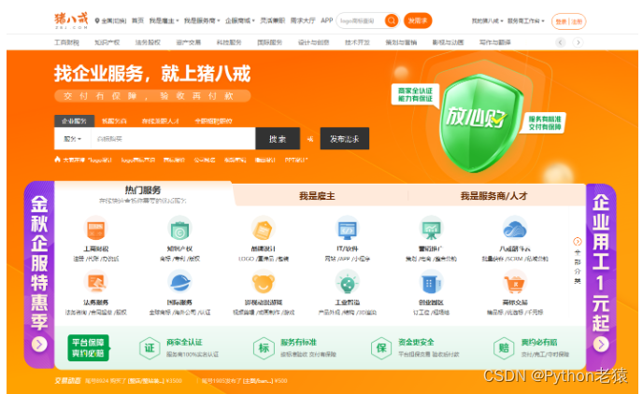The width and height of the screenshot is (643, 394).
Task: Open the 知识产权 copyright service icon
Action: click(x=179, y=229)
